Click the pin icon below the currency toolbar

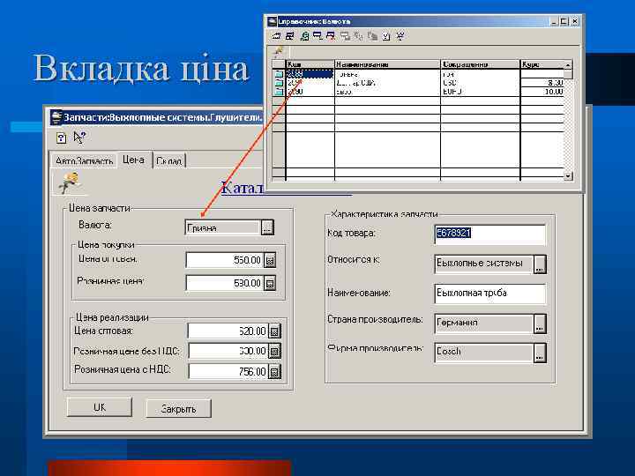coord(279,51)
